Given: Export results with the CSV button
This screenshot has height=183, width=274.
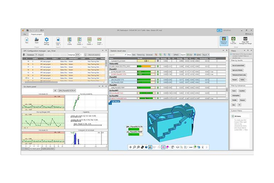Looking at the screenshot, I should (x=189, y=55).
